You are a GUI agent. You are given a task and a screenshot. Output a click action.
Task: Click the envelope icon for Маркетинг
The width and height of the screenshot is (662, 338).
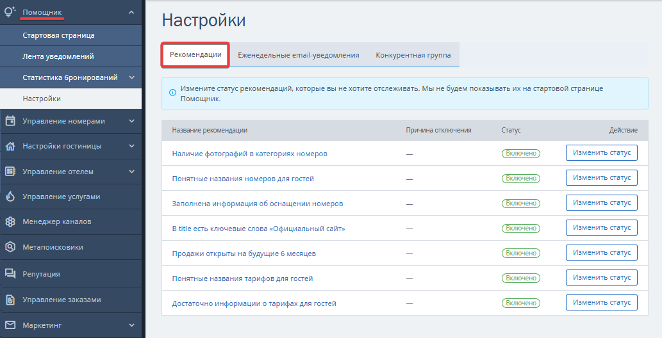click(x=10, y=325)
